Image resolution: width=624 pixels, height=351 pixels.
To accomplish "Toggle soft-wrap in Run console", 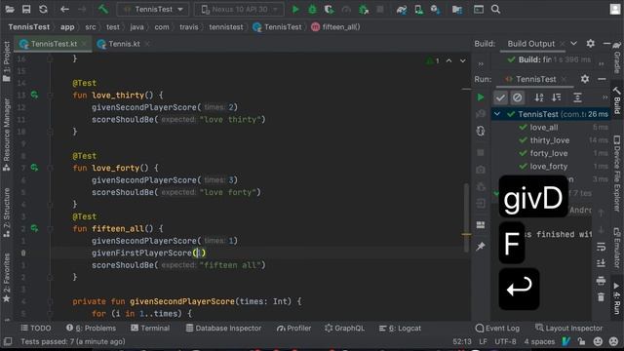I will click(x=601, y=247).
